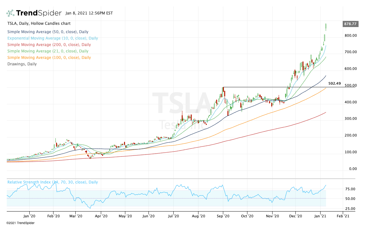
Task: Select the Simple Moving Average (21) legend entry
Action: [x=48, y=51]
